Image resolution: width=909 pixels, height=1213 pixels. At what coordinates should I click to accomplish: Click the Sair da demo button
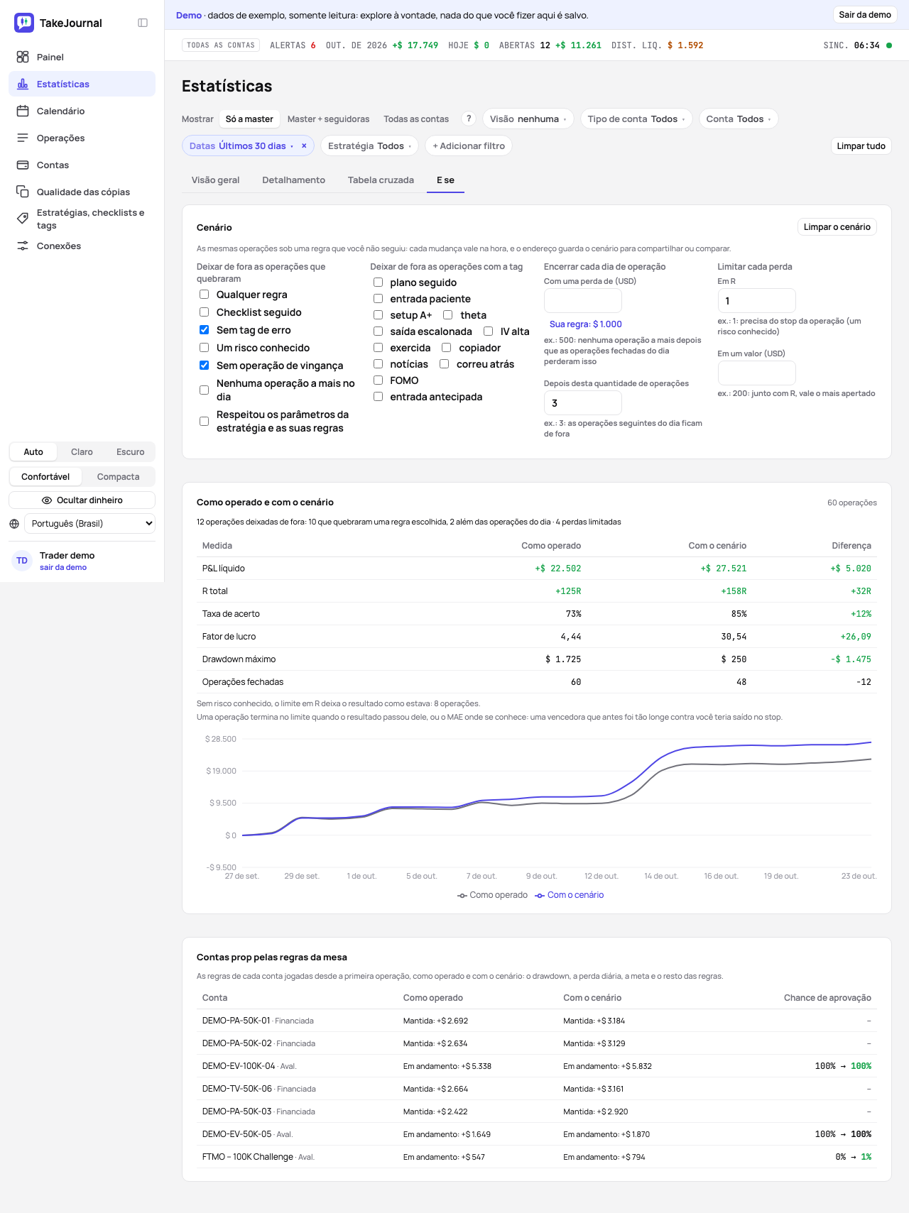(x=865, y=15)
